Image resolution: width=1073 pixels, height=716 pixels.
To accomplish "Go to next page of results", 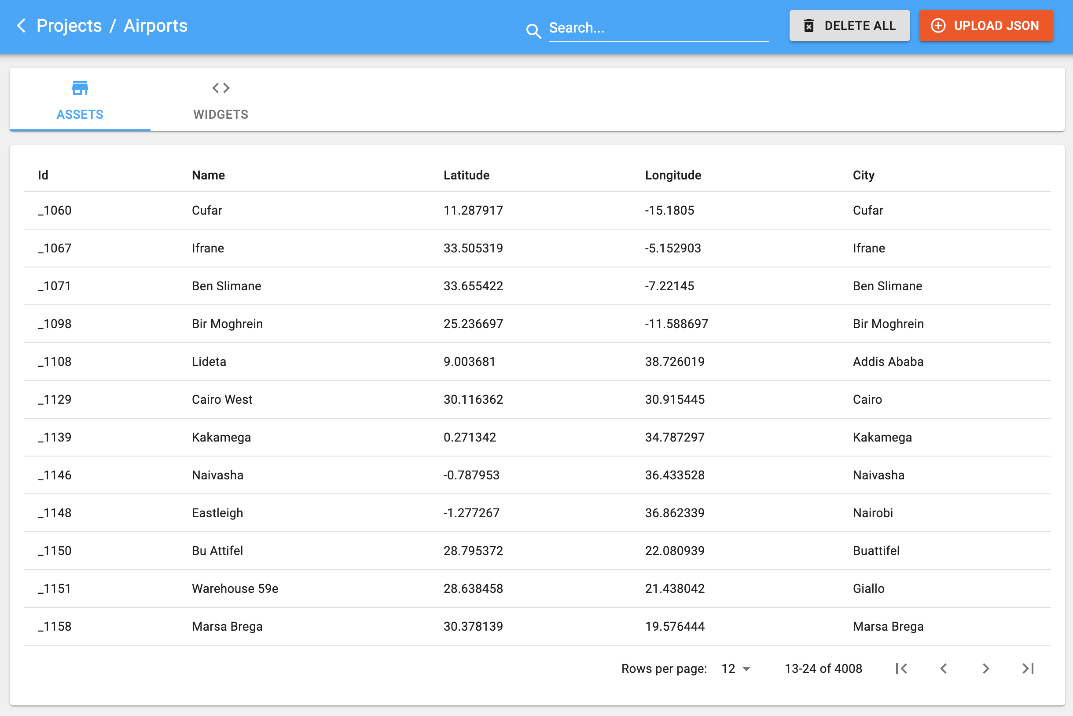I will [x=986, y=669].
